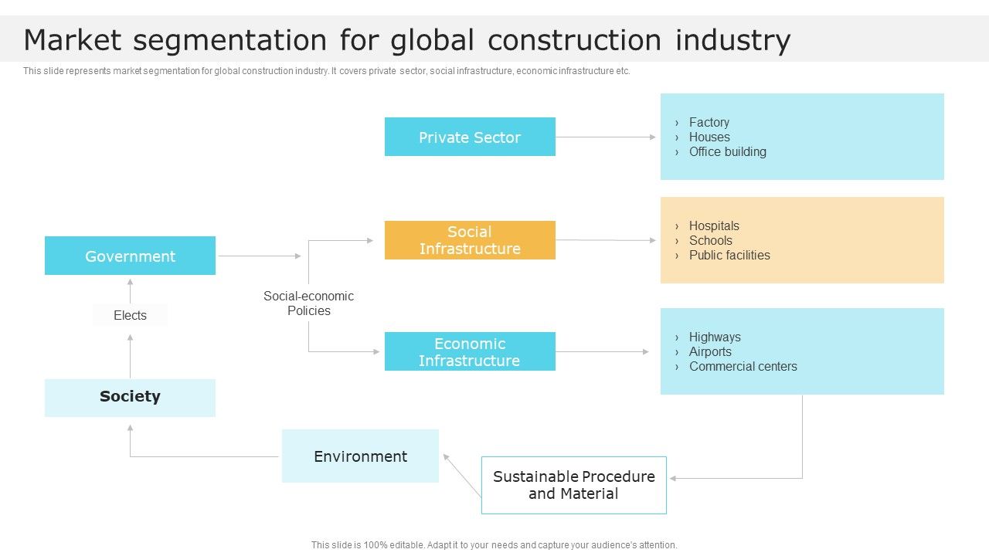Click the Social-economic Policies label

(309, 303)
